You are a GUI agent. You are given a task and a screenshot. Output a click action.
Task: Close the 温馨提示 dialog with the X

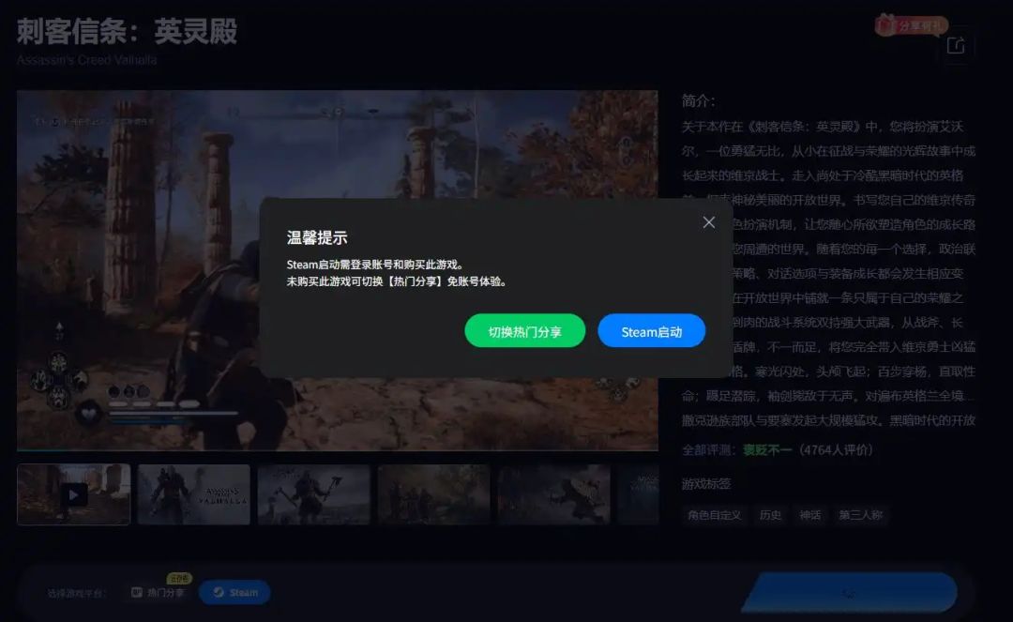(x=709, y=222)
